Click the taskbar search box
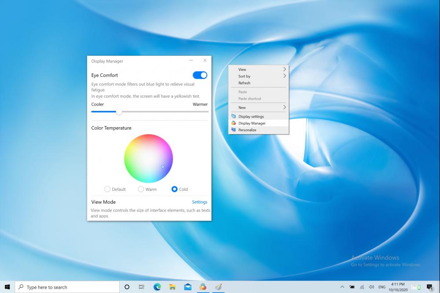Image resolution: width=440 pixels, height=293 pixels. 67,287
